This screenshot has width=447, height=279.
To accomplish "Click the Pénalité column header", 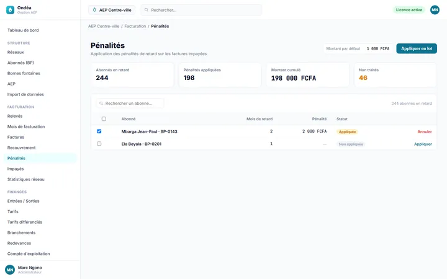I will [319, 119].
